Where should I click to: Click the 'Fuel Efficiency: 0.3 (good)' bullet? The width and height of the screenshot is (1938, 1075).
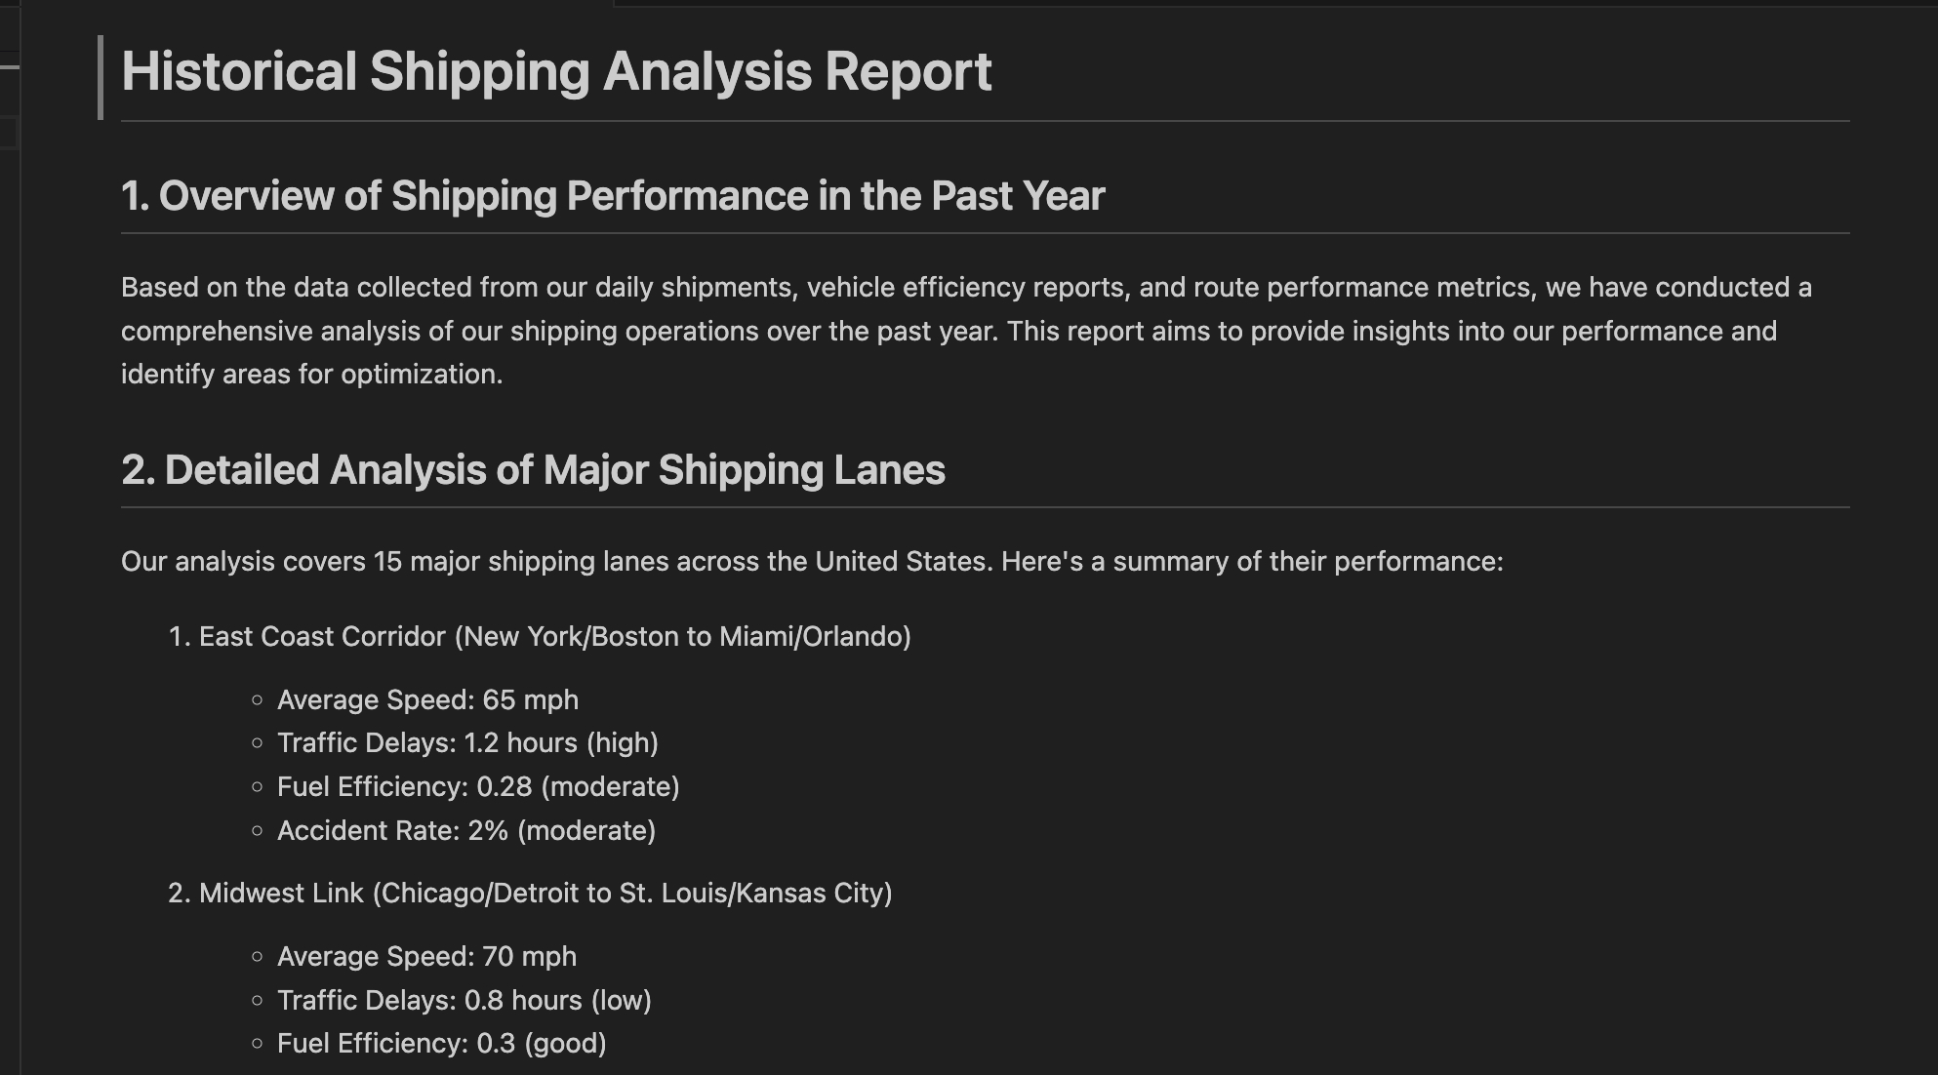click(x=441, y=1044)
